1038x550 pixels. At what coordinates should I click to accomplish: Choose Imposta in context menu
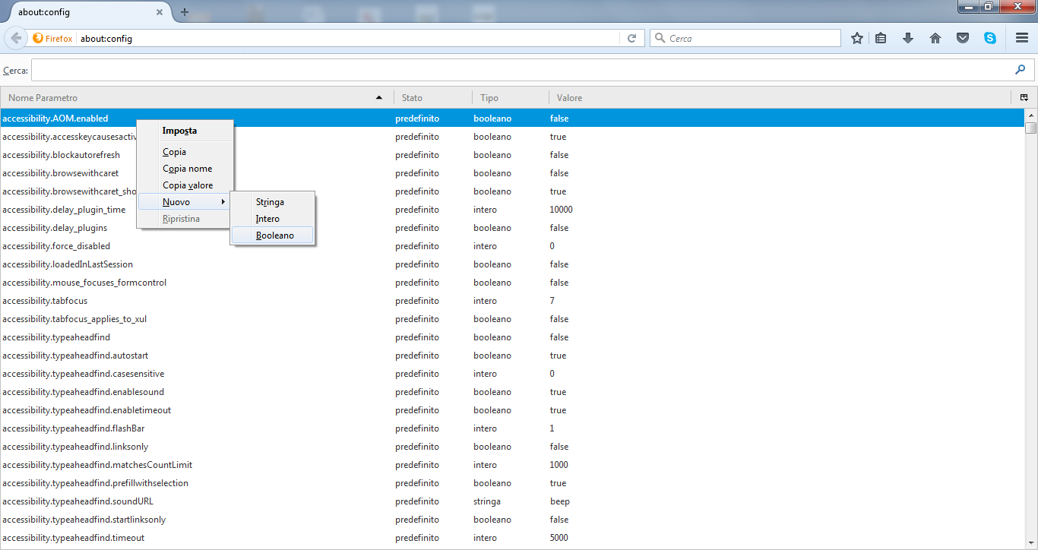point(185,131)
